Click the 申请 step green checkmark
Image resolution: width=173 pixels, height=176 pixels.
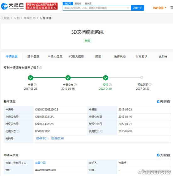(31, 78)
